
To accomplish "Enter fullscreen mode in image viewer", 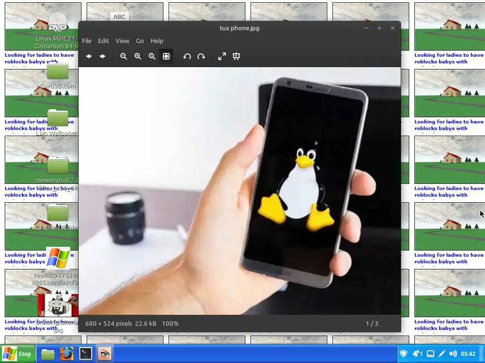I will [x=222, y=57].
